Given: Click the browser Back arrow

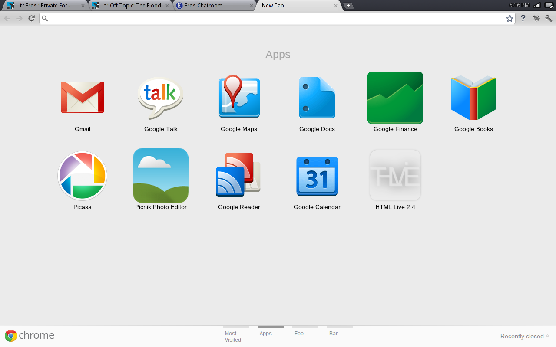Looking at the screenshot, I should 7,18.
